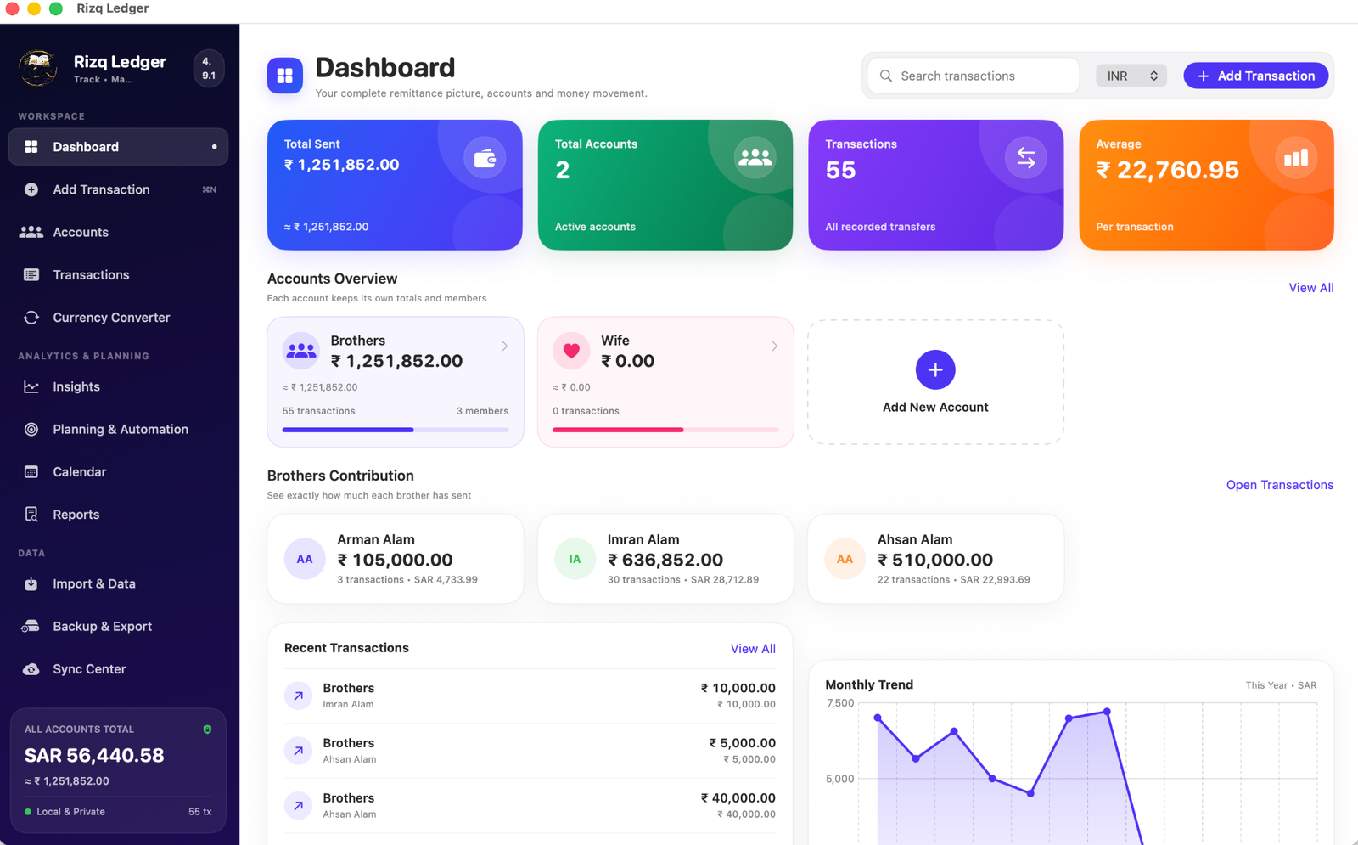Open Transactions list in the sidebar
Image resolution: width=1358 pixels, height=845 pixels.
point(118,274)
